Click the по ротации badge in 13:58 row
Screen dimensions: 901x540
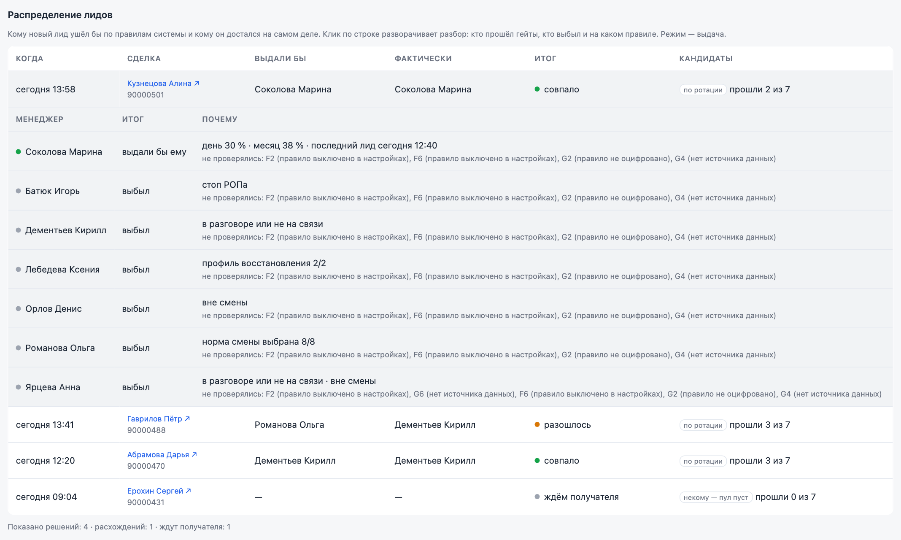(x=703, y=90)
